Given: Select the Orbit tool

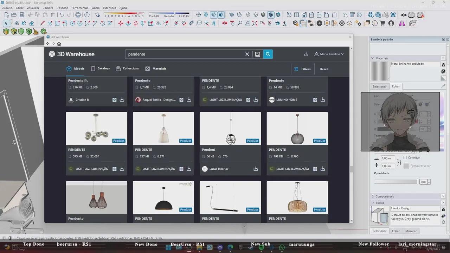Looking at the screenshot, I should pos(225,23).
